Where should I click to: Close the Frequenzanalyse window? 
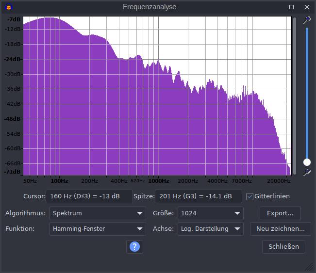point(307,7)
